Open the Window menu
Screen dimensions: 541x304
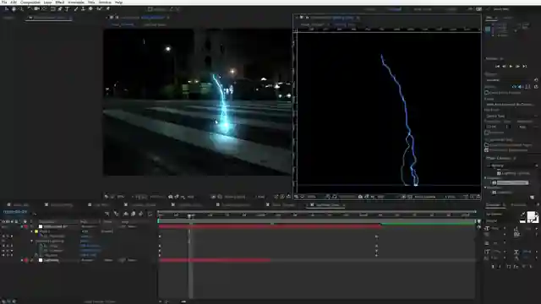(105, 2)
